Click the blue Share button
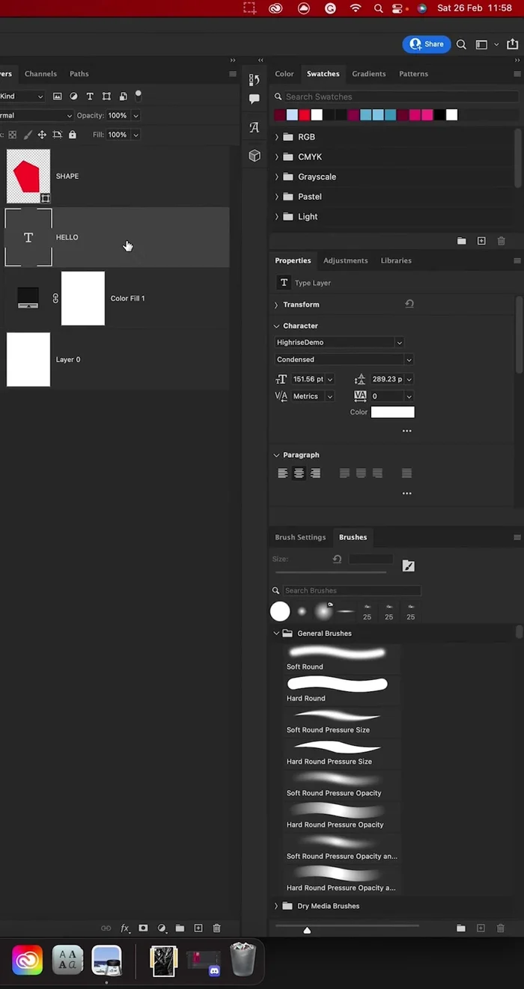The height and width of the screenshot is (989, 524). (426, 44)
